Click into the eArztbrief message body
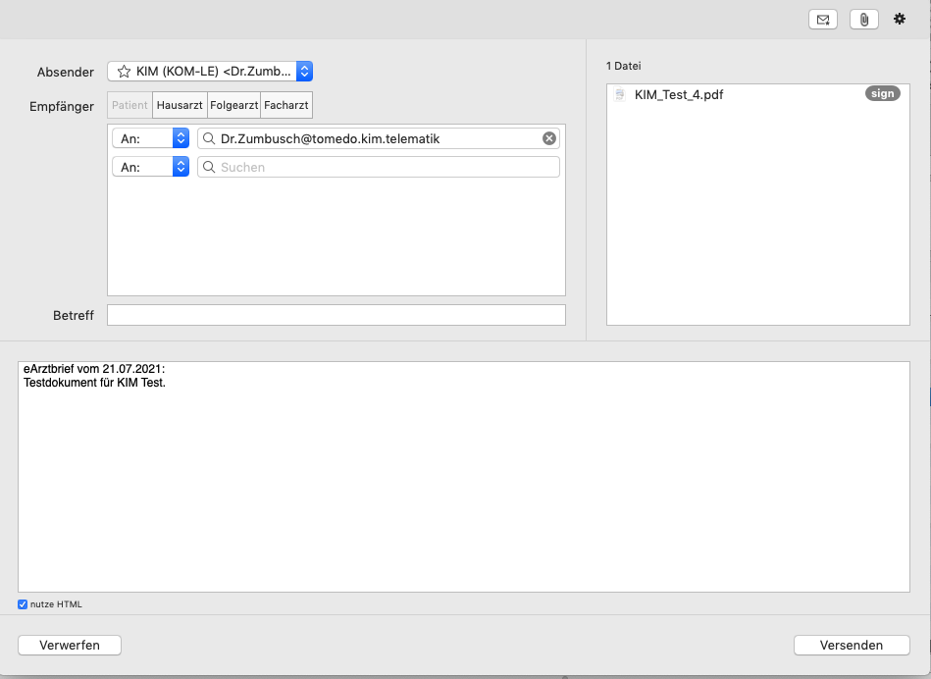This screenshot has width=931, height=679. click(x=464, y=477)
